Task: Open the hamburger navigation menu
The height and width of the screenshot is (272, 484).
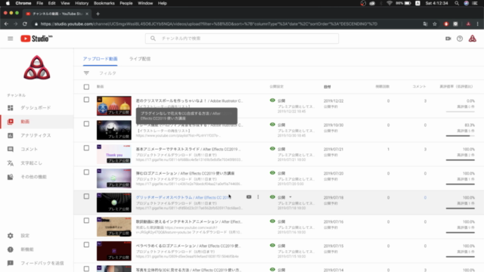Action: click(x=10, y=39)
